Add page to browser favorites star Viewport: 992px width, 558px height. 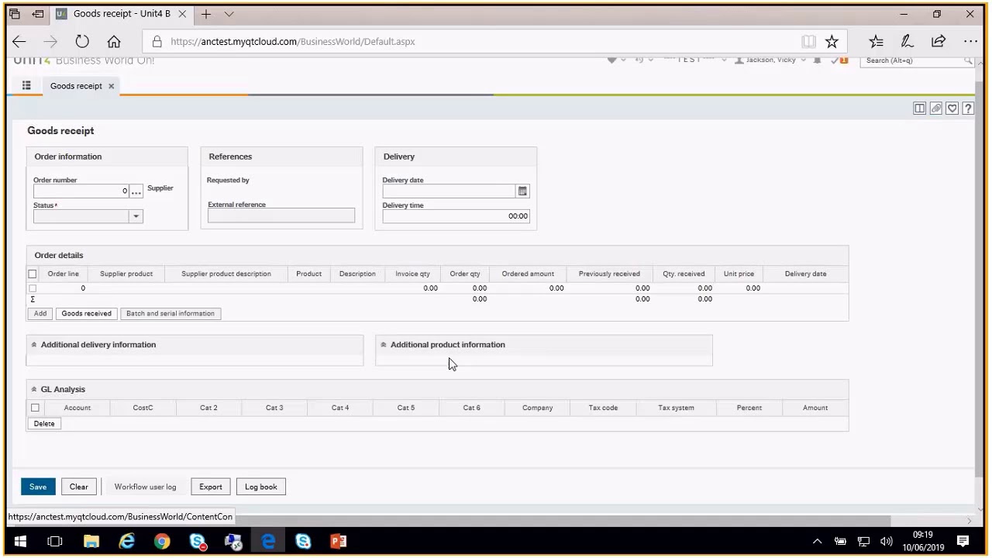[x=832, y=42]
